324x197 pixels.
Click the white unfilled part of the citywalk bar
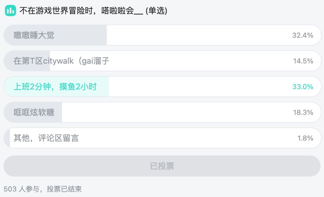195,61
